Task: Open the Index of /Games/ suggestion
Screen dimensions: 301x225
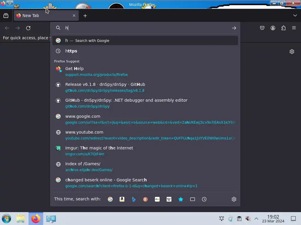Action: pos(145,167)
